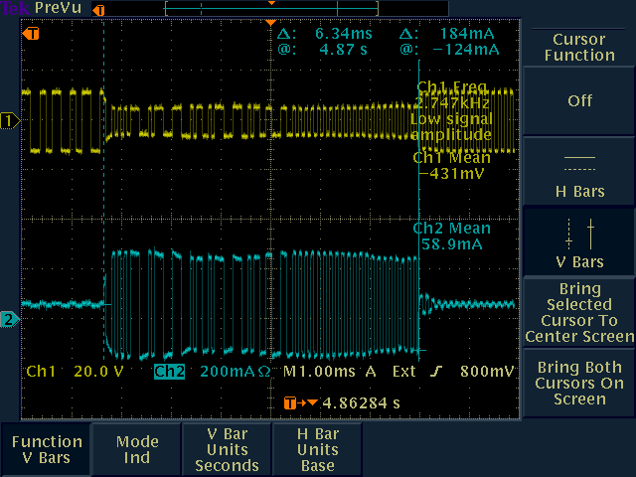This screenshot has width=636, height=477.
Task: Click the 200mAΩ Ch2 scale value
Action: click(236, 372)
